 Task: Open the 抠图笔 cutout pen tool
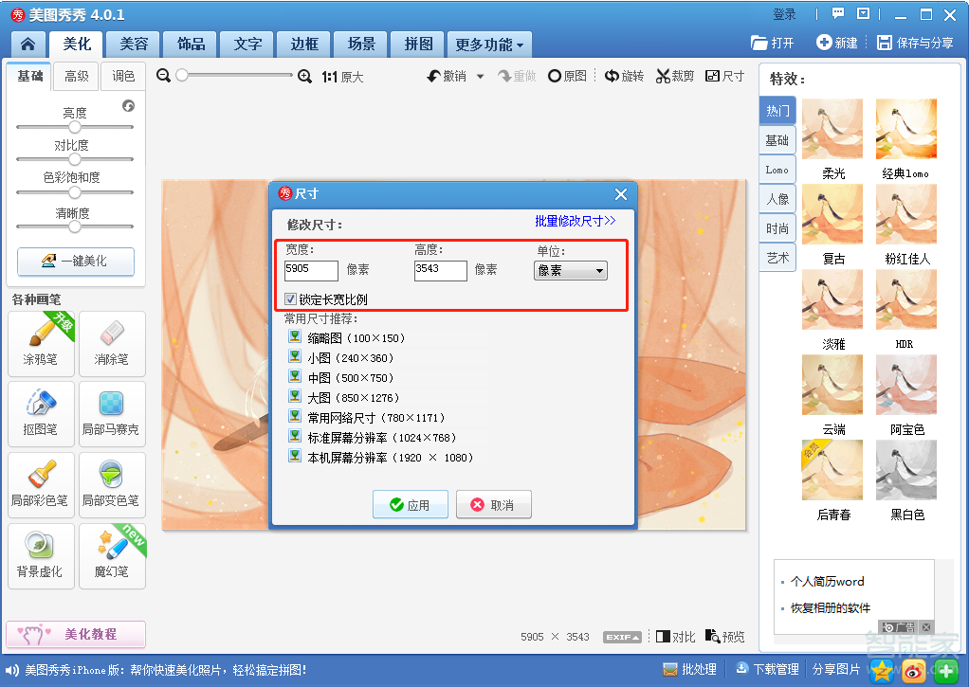click(41, 414)
